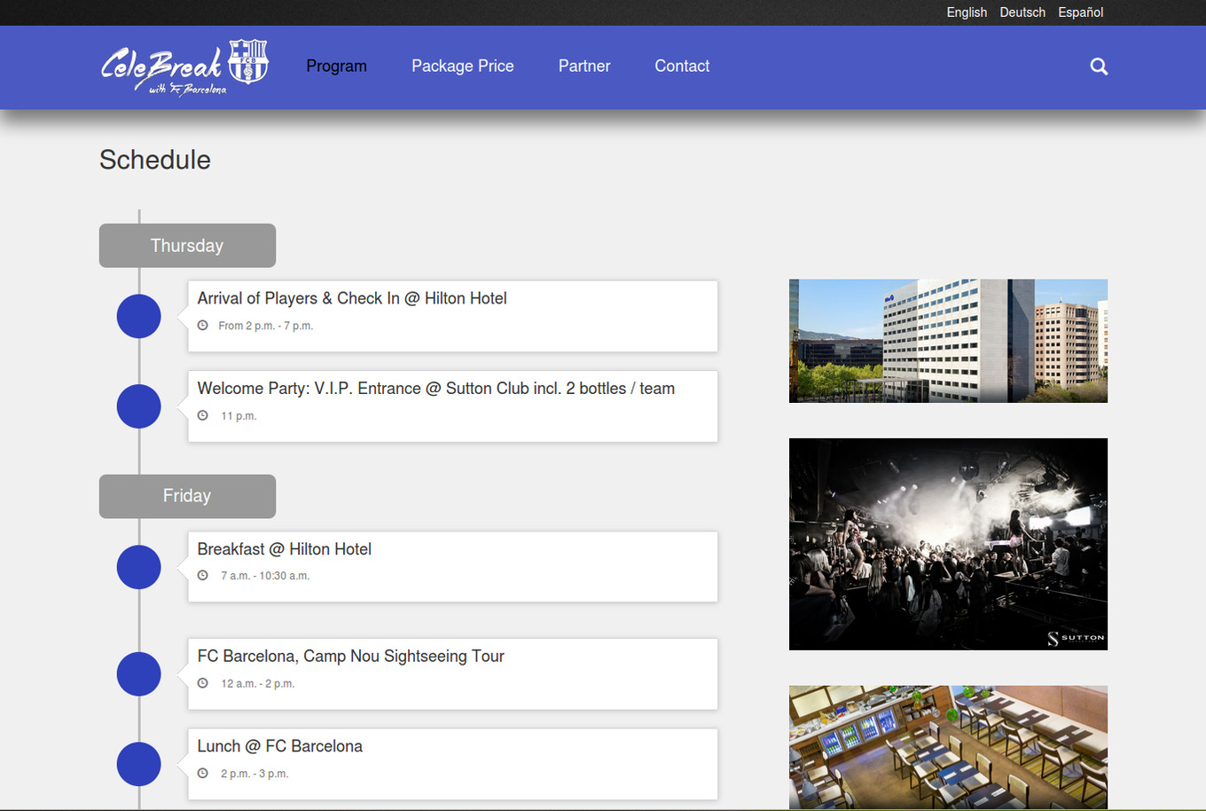This screenshot has height=811, width=1206.
Task: Click the clock icon beside 7 a.m. - 10:30 a.m.
Action: pos(203,576)
